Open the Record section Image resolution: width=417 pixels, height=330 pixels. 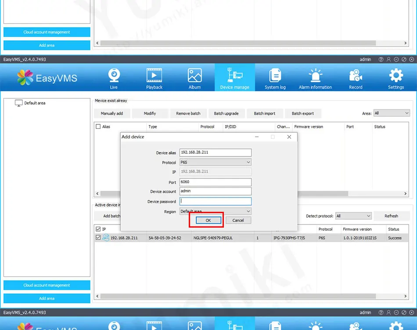coord(356,79)
